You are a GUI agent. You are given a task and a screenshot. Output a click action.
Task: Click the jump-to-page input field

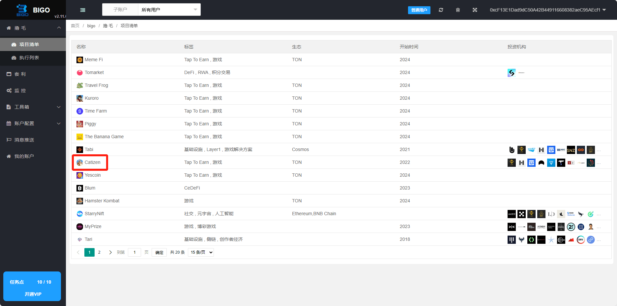[134, 252]
